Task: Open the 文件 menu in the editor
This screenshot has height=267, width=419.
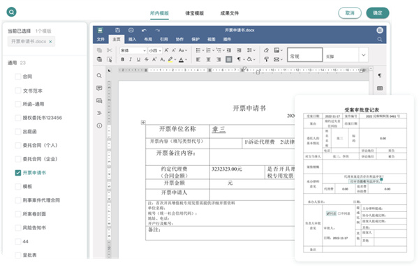Action: (x=101, y=40)
